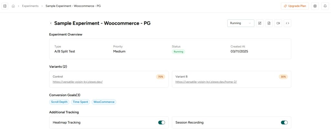Viewport: 331px width, 134px height.
Task: Disable the Heatmap Tracking toggle
Action: pyautogui.click(x=161, y=122)
